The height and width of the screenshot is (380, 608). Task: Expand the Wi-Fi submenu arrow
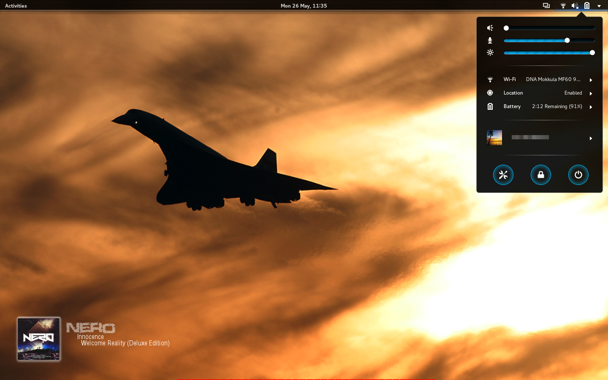pos(591,80)
